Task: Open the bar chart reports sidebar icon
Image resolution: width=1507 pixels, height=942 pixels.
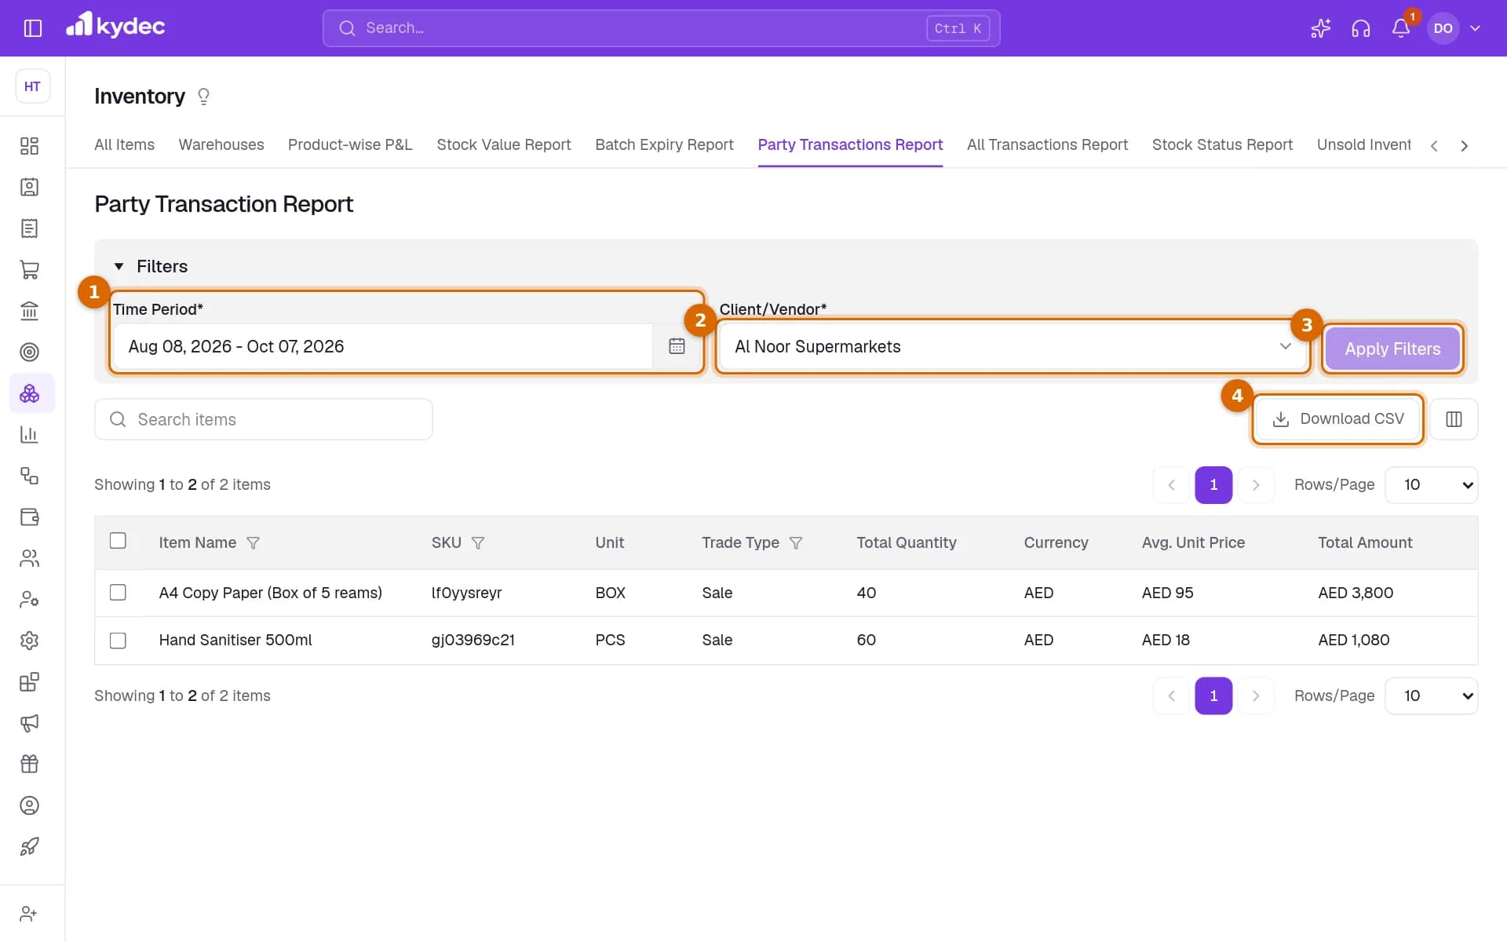Action: coord(29,434)
